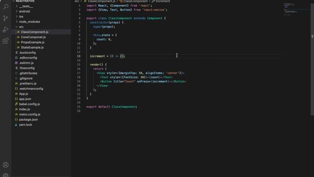Open the .watchmanconfig file
Screen dimensions: 314x177
[31, 88]
